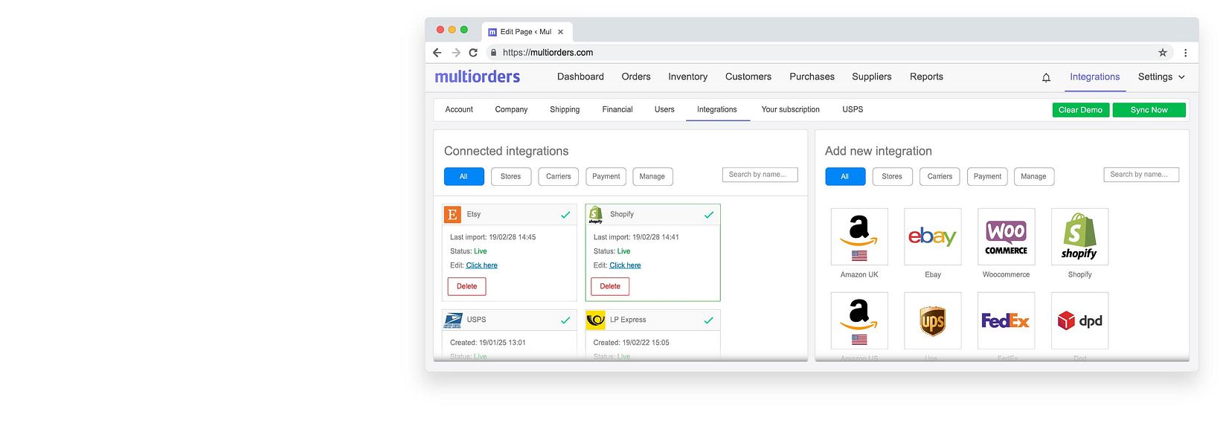Viewport: 1226px width, 446px height.
Task: Open Etsy edit Click here link
Action: click(x=481, y=265)
